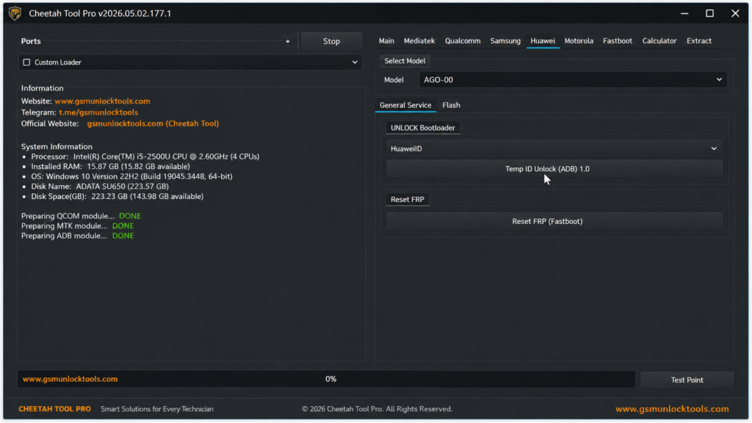Screen dimensions: 752x423
Task: Click the Reset FRP (Fastboot) button
Action: pos(554,221)
